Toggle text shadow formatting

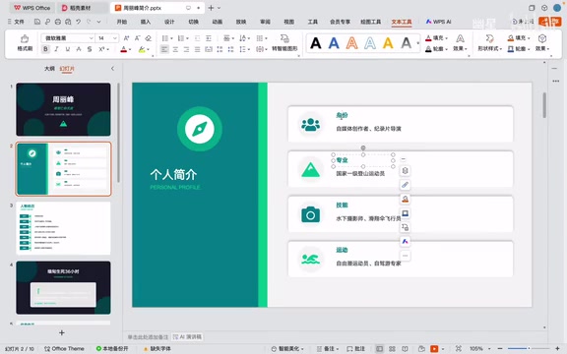[x=90, y=49]
